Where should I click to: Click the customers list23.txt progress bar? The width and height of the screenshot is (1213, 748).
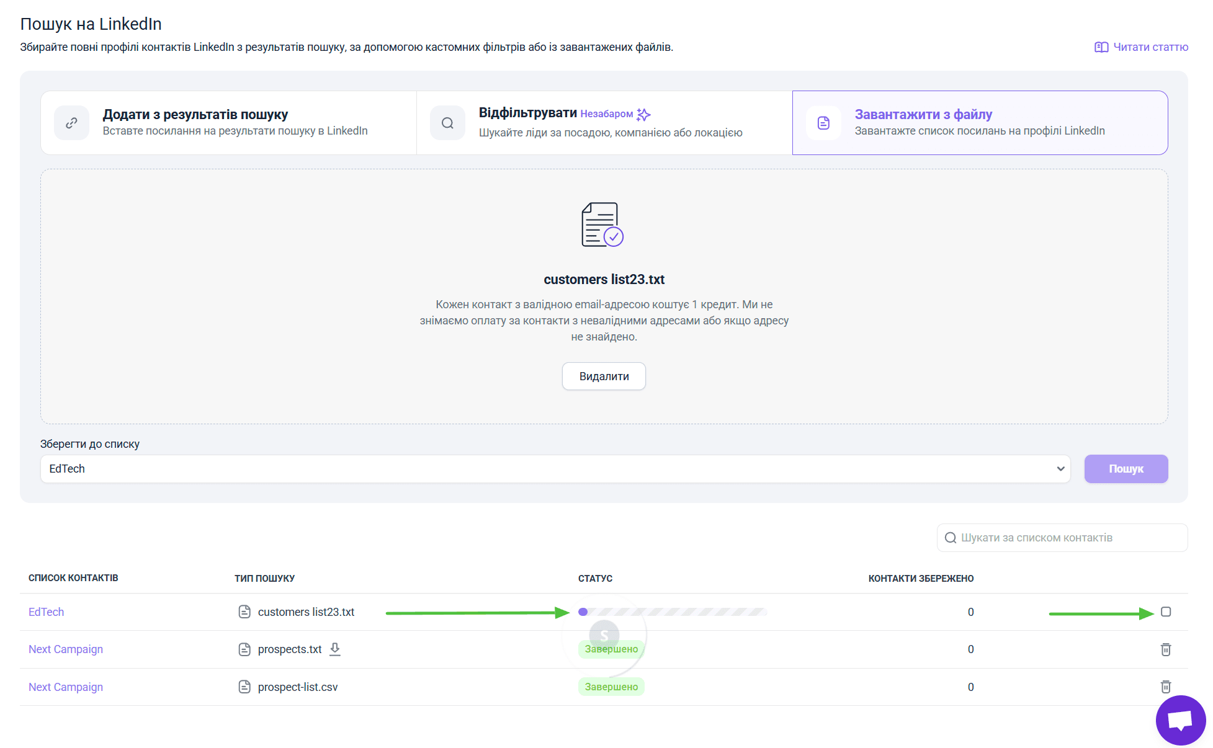673,612
